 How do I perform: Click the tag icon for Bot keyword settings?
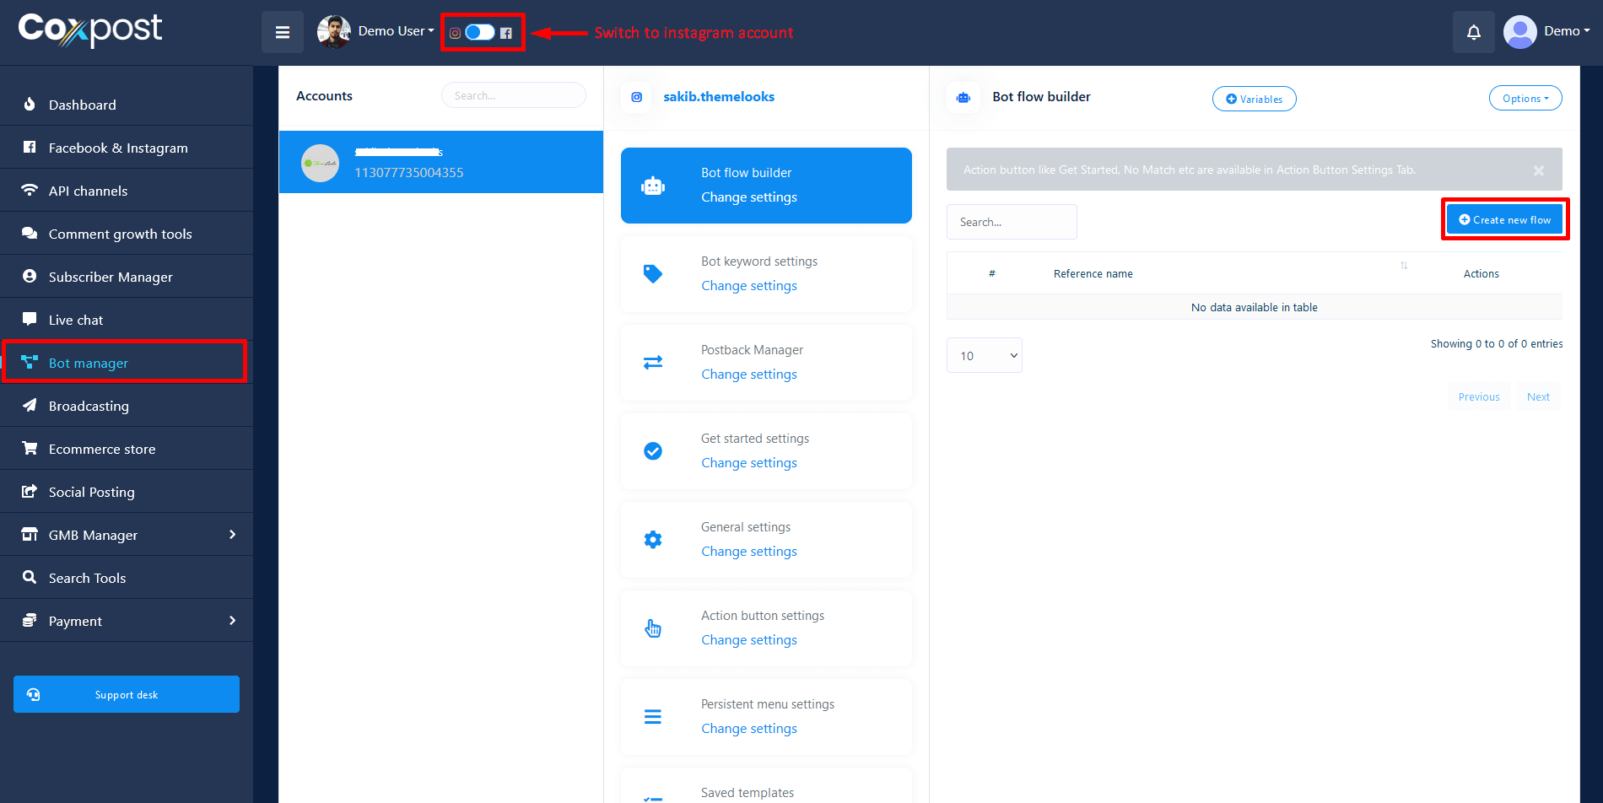653,274
